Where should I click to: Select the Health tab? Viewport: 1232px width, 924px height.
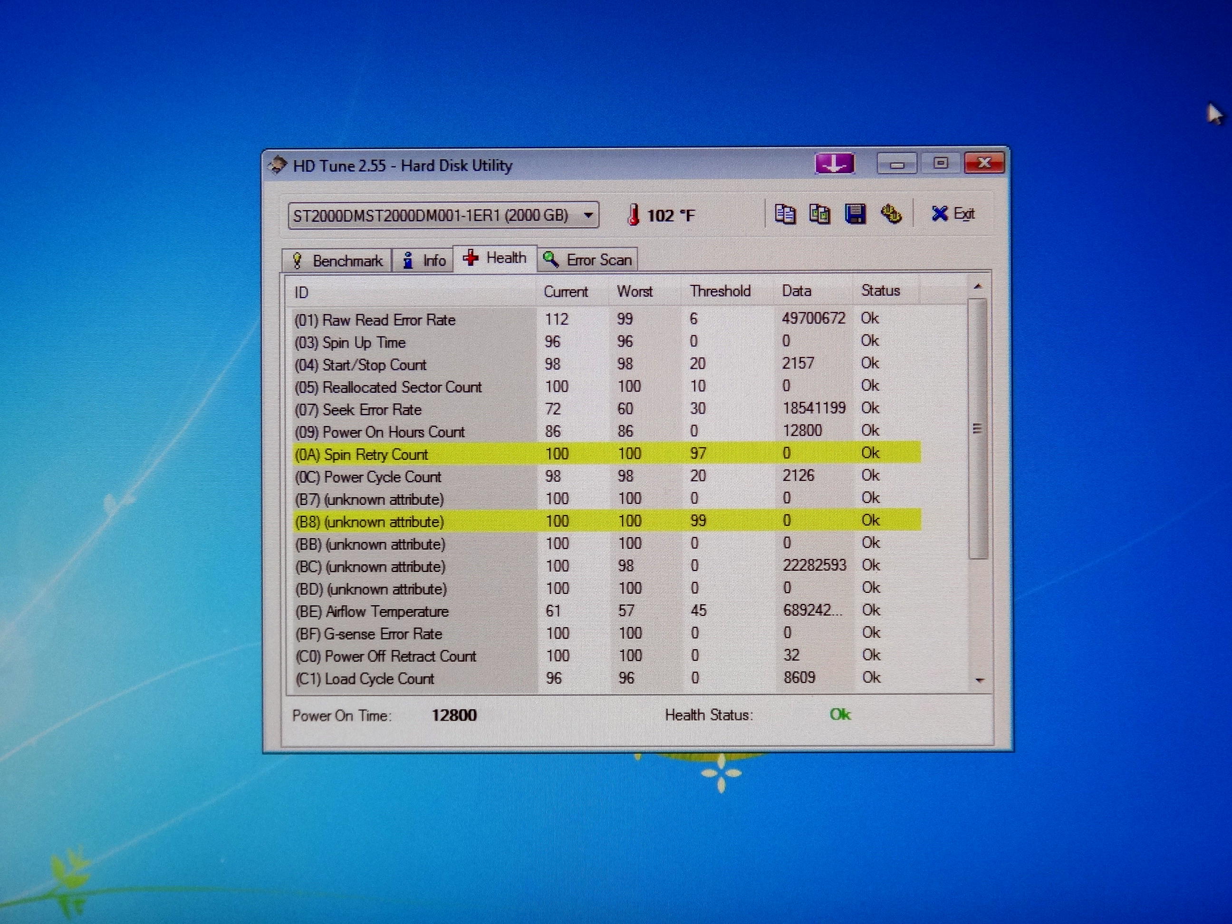pos(495,258)
